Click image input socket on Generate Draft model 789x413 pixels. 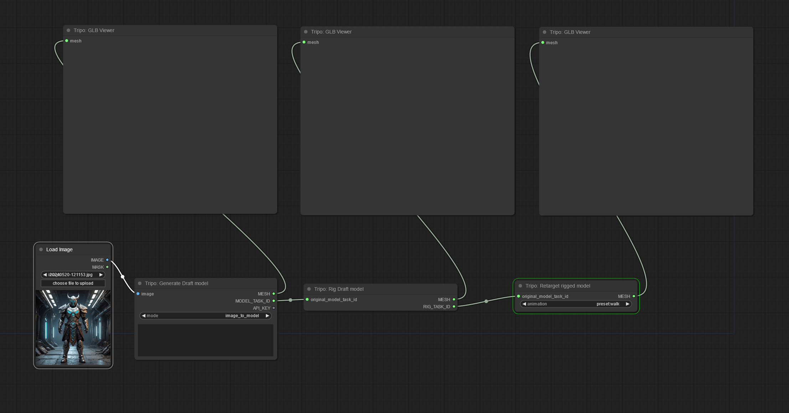pyautogui.click(x=138, y=294)
